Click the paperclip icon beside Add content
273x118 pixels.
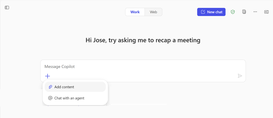[50, 87]
